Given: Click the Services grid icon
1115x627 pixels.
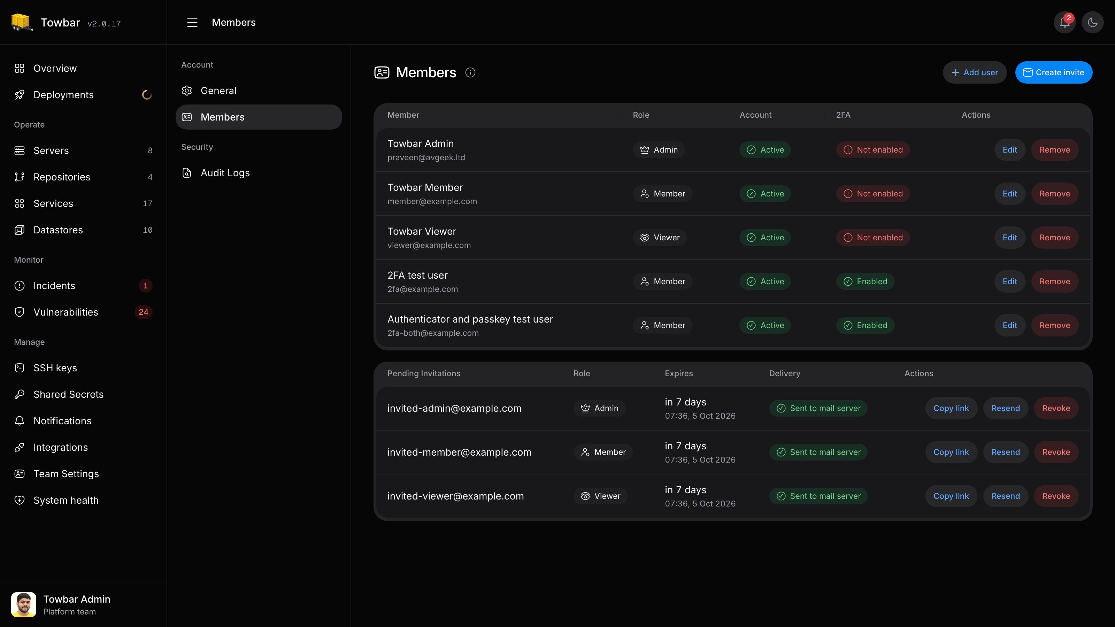Looking at the screenshot, I should [x=20, y=203].
